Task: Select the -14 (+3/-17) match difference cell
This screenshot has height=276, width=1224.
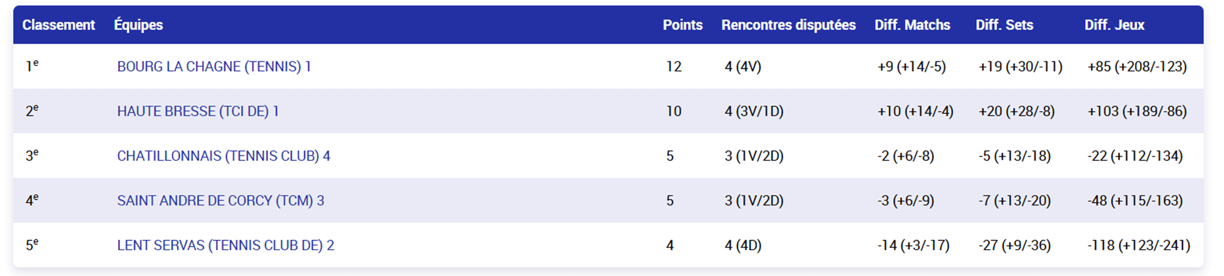Action: [x=913, y=245]
